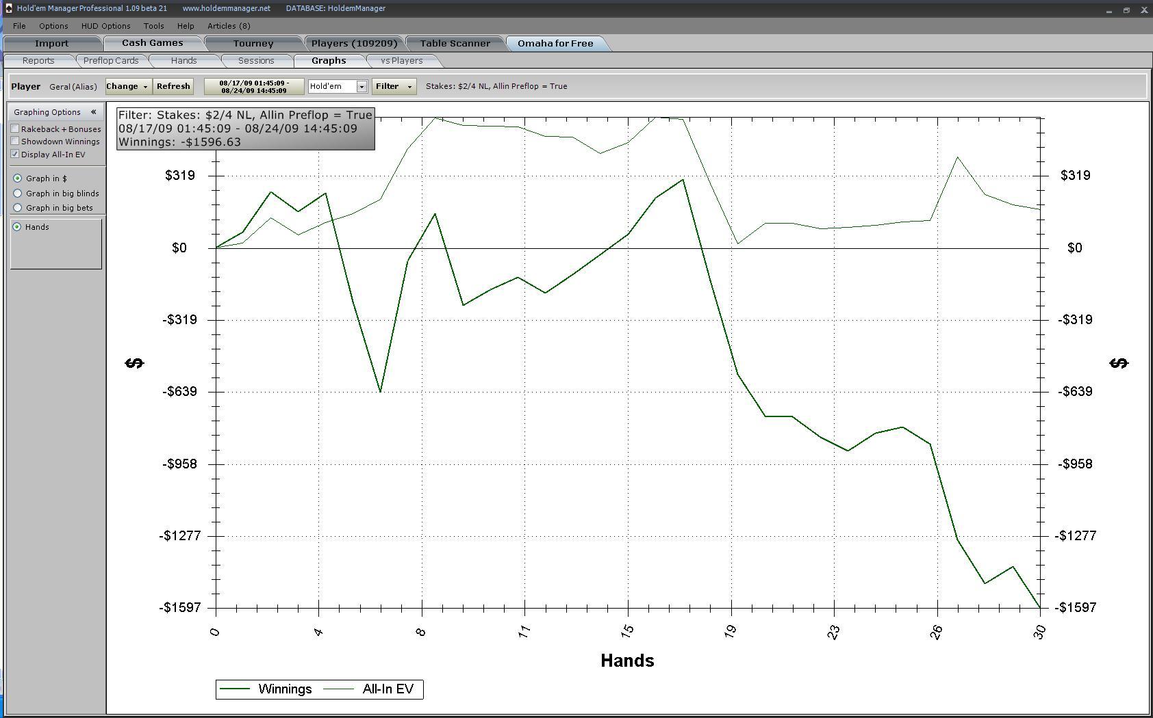Image resolution: width=1153 pixels, height=718 pixels.
Task: Toggle the Display All-In EV checkbox
Action: coord(15,154)
